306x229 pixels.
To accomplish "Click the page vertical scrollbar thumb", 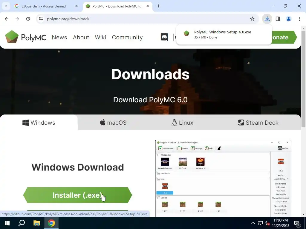I will point(303,79).
